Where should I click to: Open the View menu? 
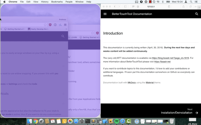click(36, 2)
